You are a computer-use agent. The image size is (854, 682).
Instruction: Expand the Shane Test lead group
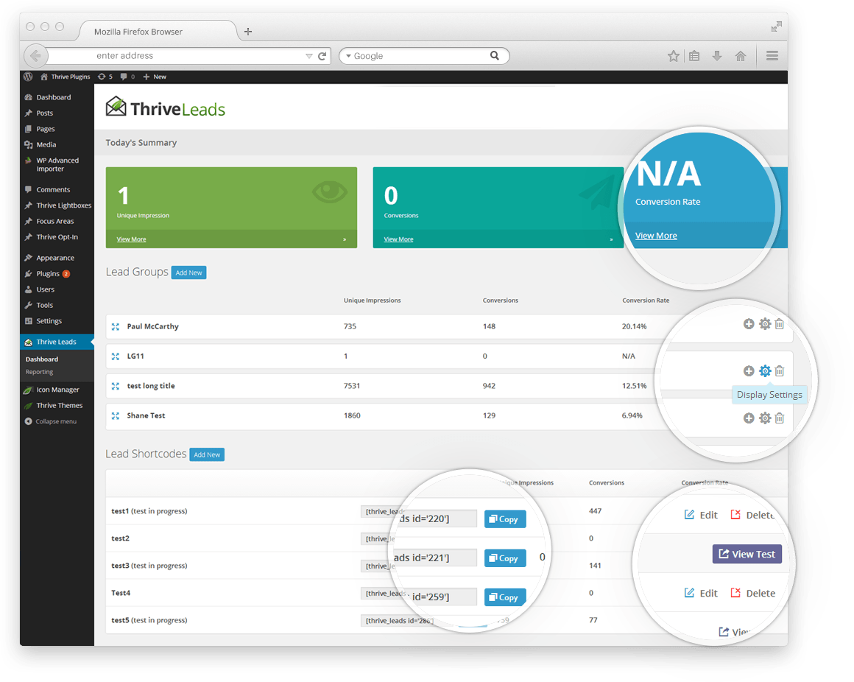116,415
